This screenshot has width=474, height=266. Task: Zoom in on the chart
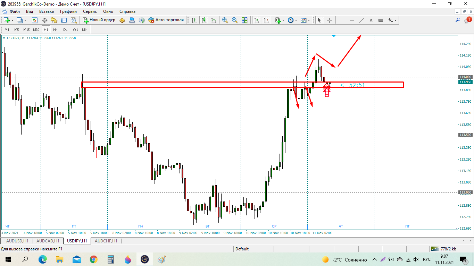tap(225, 20)
